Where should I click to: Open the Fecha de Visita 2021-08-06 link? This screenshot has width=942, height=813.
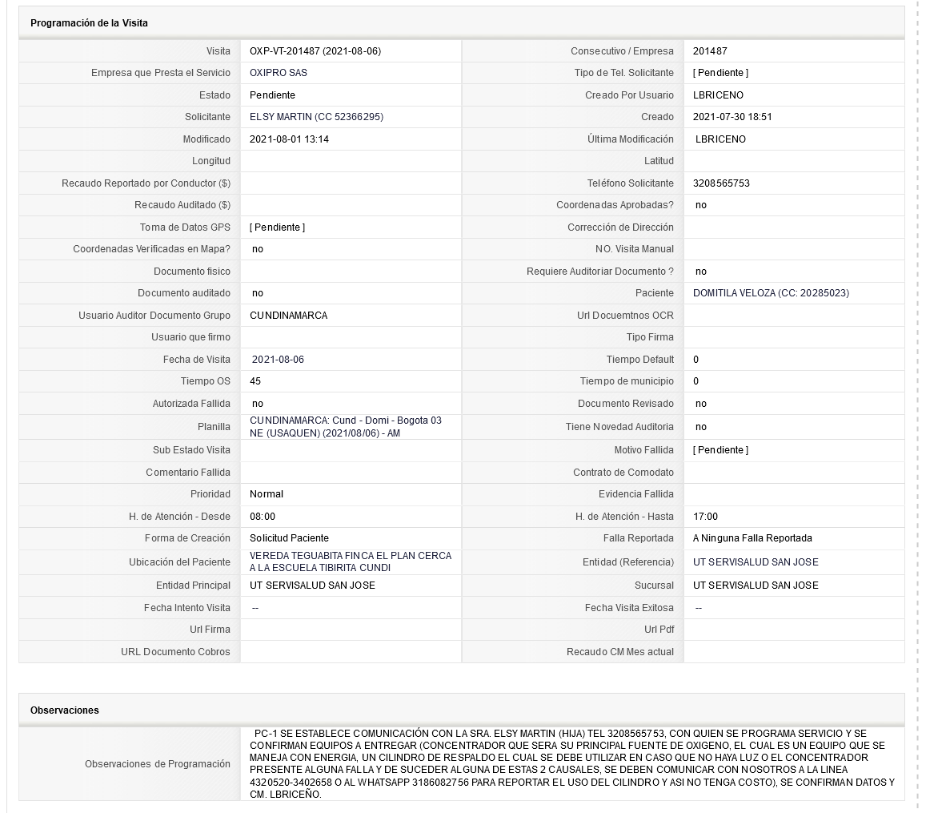pyautogui.click(x=278, y=359)
